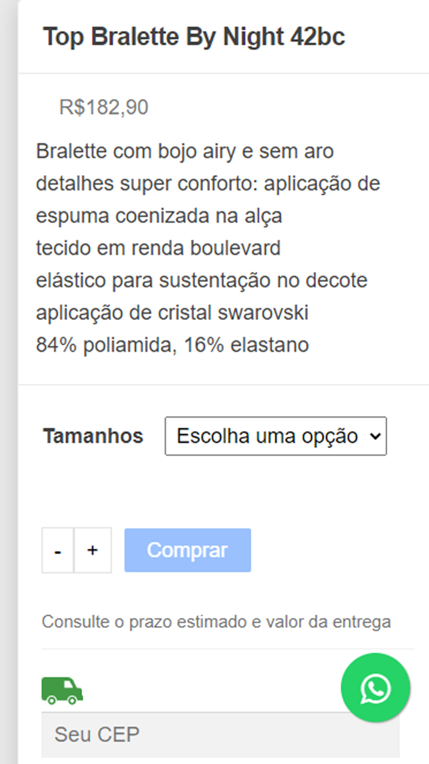The width and height of the screenshot is (429, 764).
Task: Select the product title Top Bralette By Night 42bc
Action: 194,36
